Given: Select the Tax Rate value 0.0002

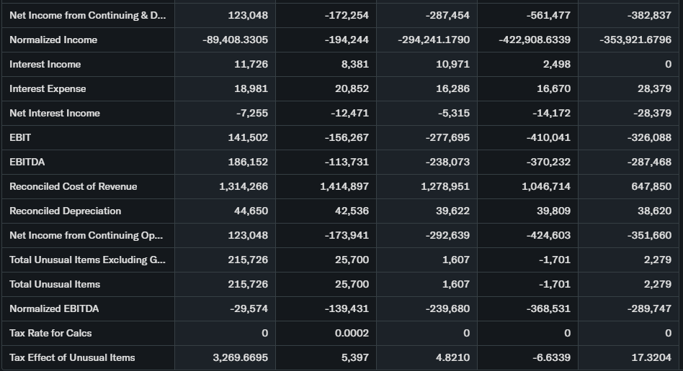Looking at the screenshot, I should point(352,333).
